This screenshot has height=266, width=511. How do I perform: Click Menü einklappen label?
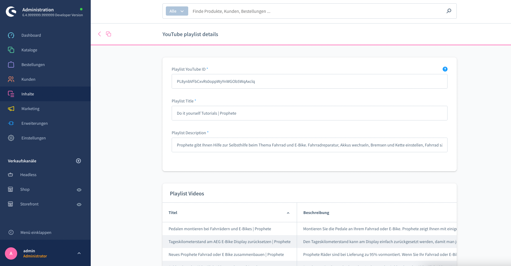pyautogui.click(x=36, y=232)
